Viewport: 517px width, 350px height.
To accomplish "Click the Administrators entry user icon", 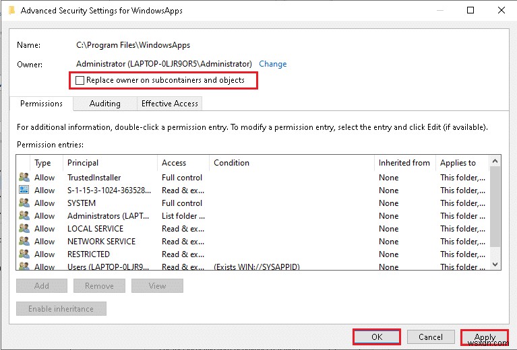I will (x=24, y=216).
